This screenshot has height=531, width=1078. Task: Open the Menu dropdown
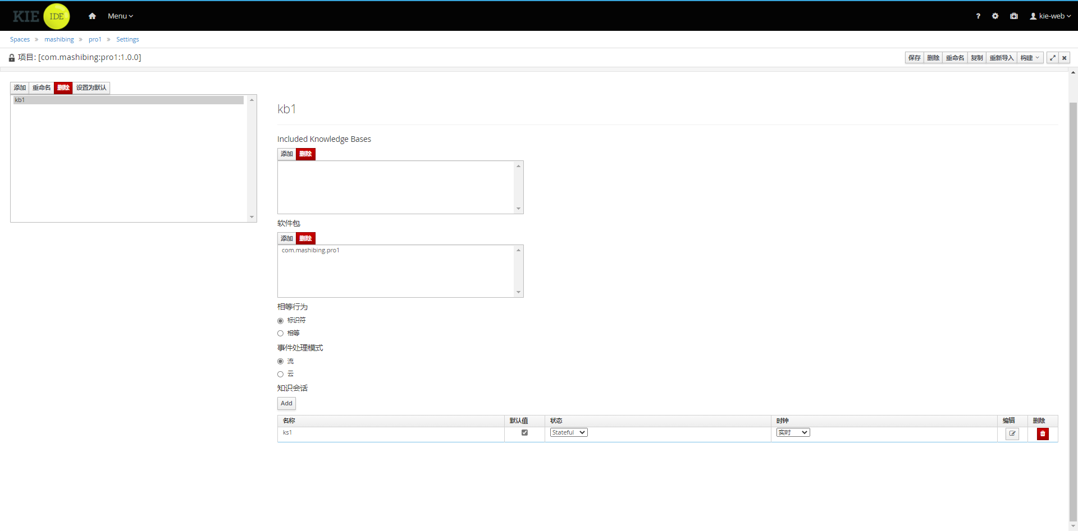tap(120, 16)
